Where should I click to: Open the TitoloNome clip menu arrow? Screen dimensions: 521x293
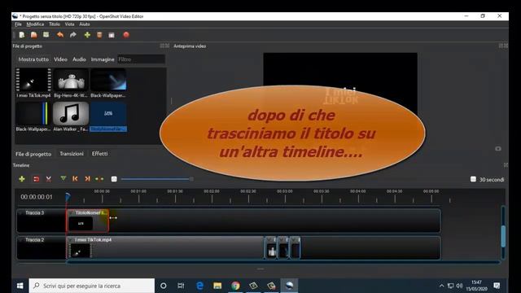coord(72,213)
